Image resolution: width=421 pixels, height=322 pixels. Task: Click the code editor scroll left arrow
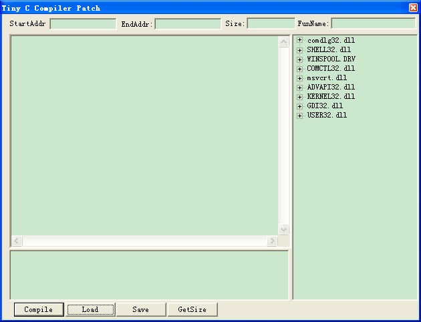tap(17, 240)
